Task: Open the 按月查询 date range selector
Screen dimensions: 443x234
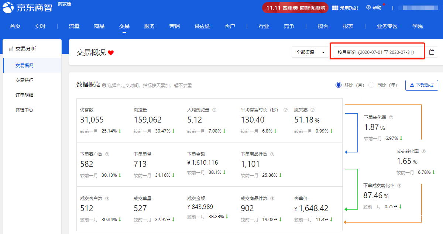Action: [x=377, y=52]
